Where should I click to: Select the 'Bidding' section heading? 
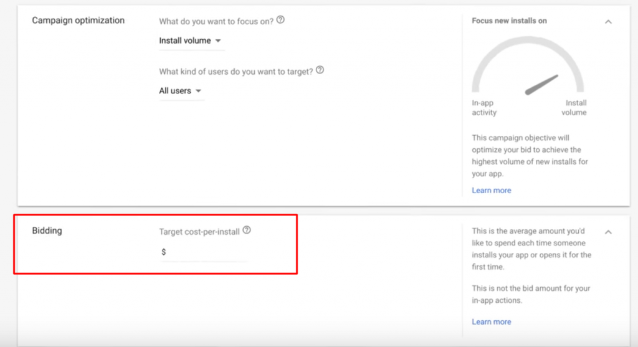(x=47, y=231)
